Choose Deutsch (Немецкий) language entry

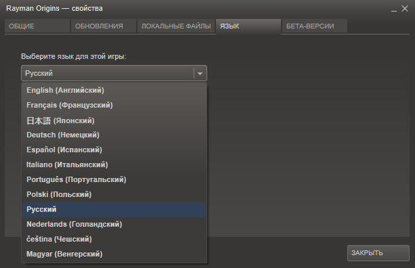click(114, 135)
